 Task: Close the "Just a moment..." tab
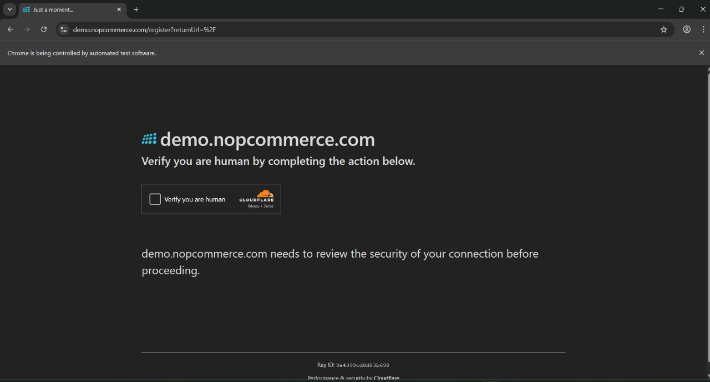click(x=119, y=9)
